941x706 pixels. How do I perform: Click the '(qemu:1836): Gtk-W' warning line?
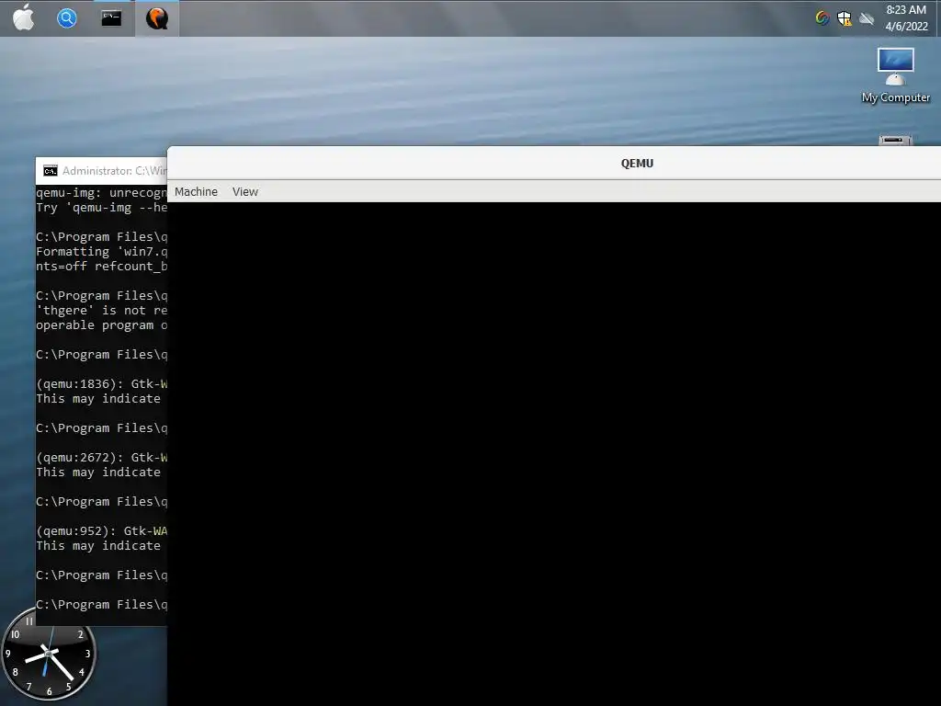tap(101, 383)
